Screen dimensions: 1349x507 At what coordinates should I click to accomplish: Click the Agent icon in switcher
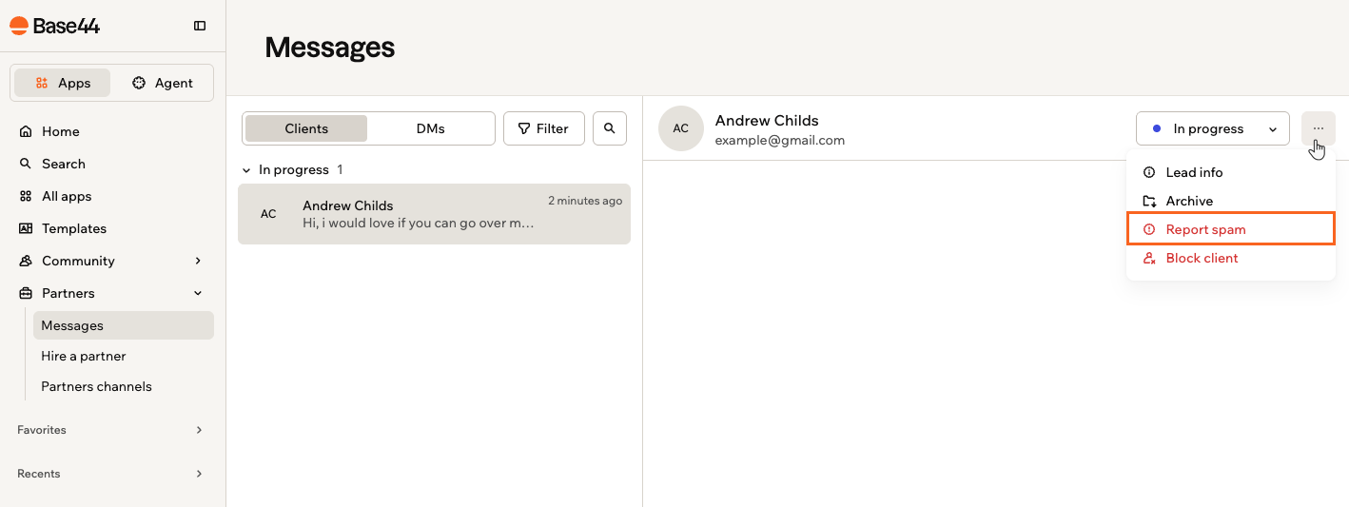pos(139,83)
